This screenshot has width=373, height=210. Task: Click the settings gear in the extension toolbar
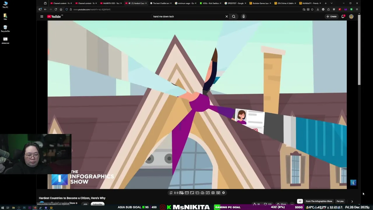pos(224,193)
